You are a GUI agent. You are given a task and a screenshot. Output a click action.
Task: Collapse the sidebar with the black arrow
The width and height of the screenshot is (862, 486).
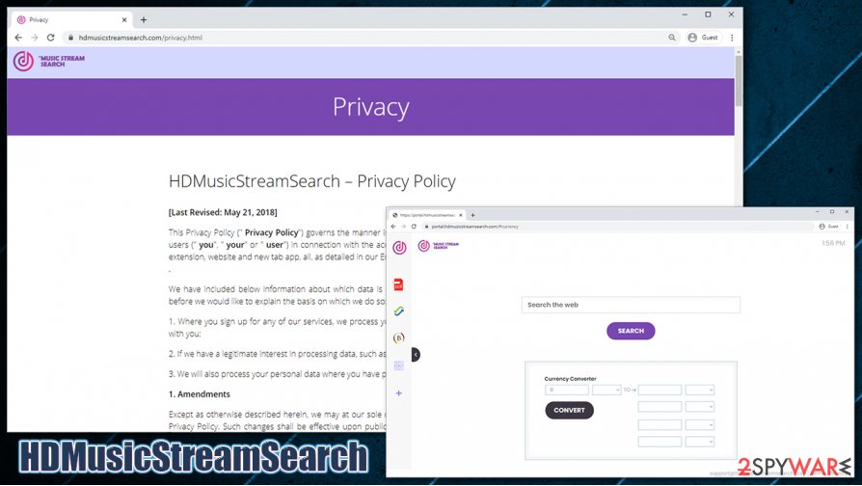[x=416, y=355]
